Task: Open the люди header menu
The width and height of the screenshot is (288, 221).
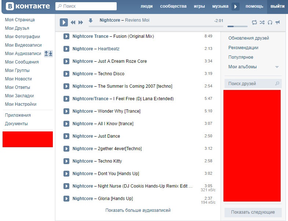Action: [x=147, y=6]
